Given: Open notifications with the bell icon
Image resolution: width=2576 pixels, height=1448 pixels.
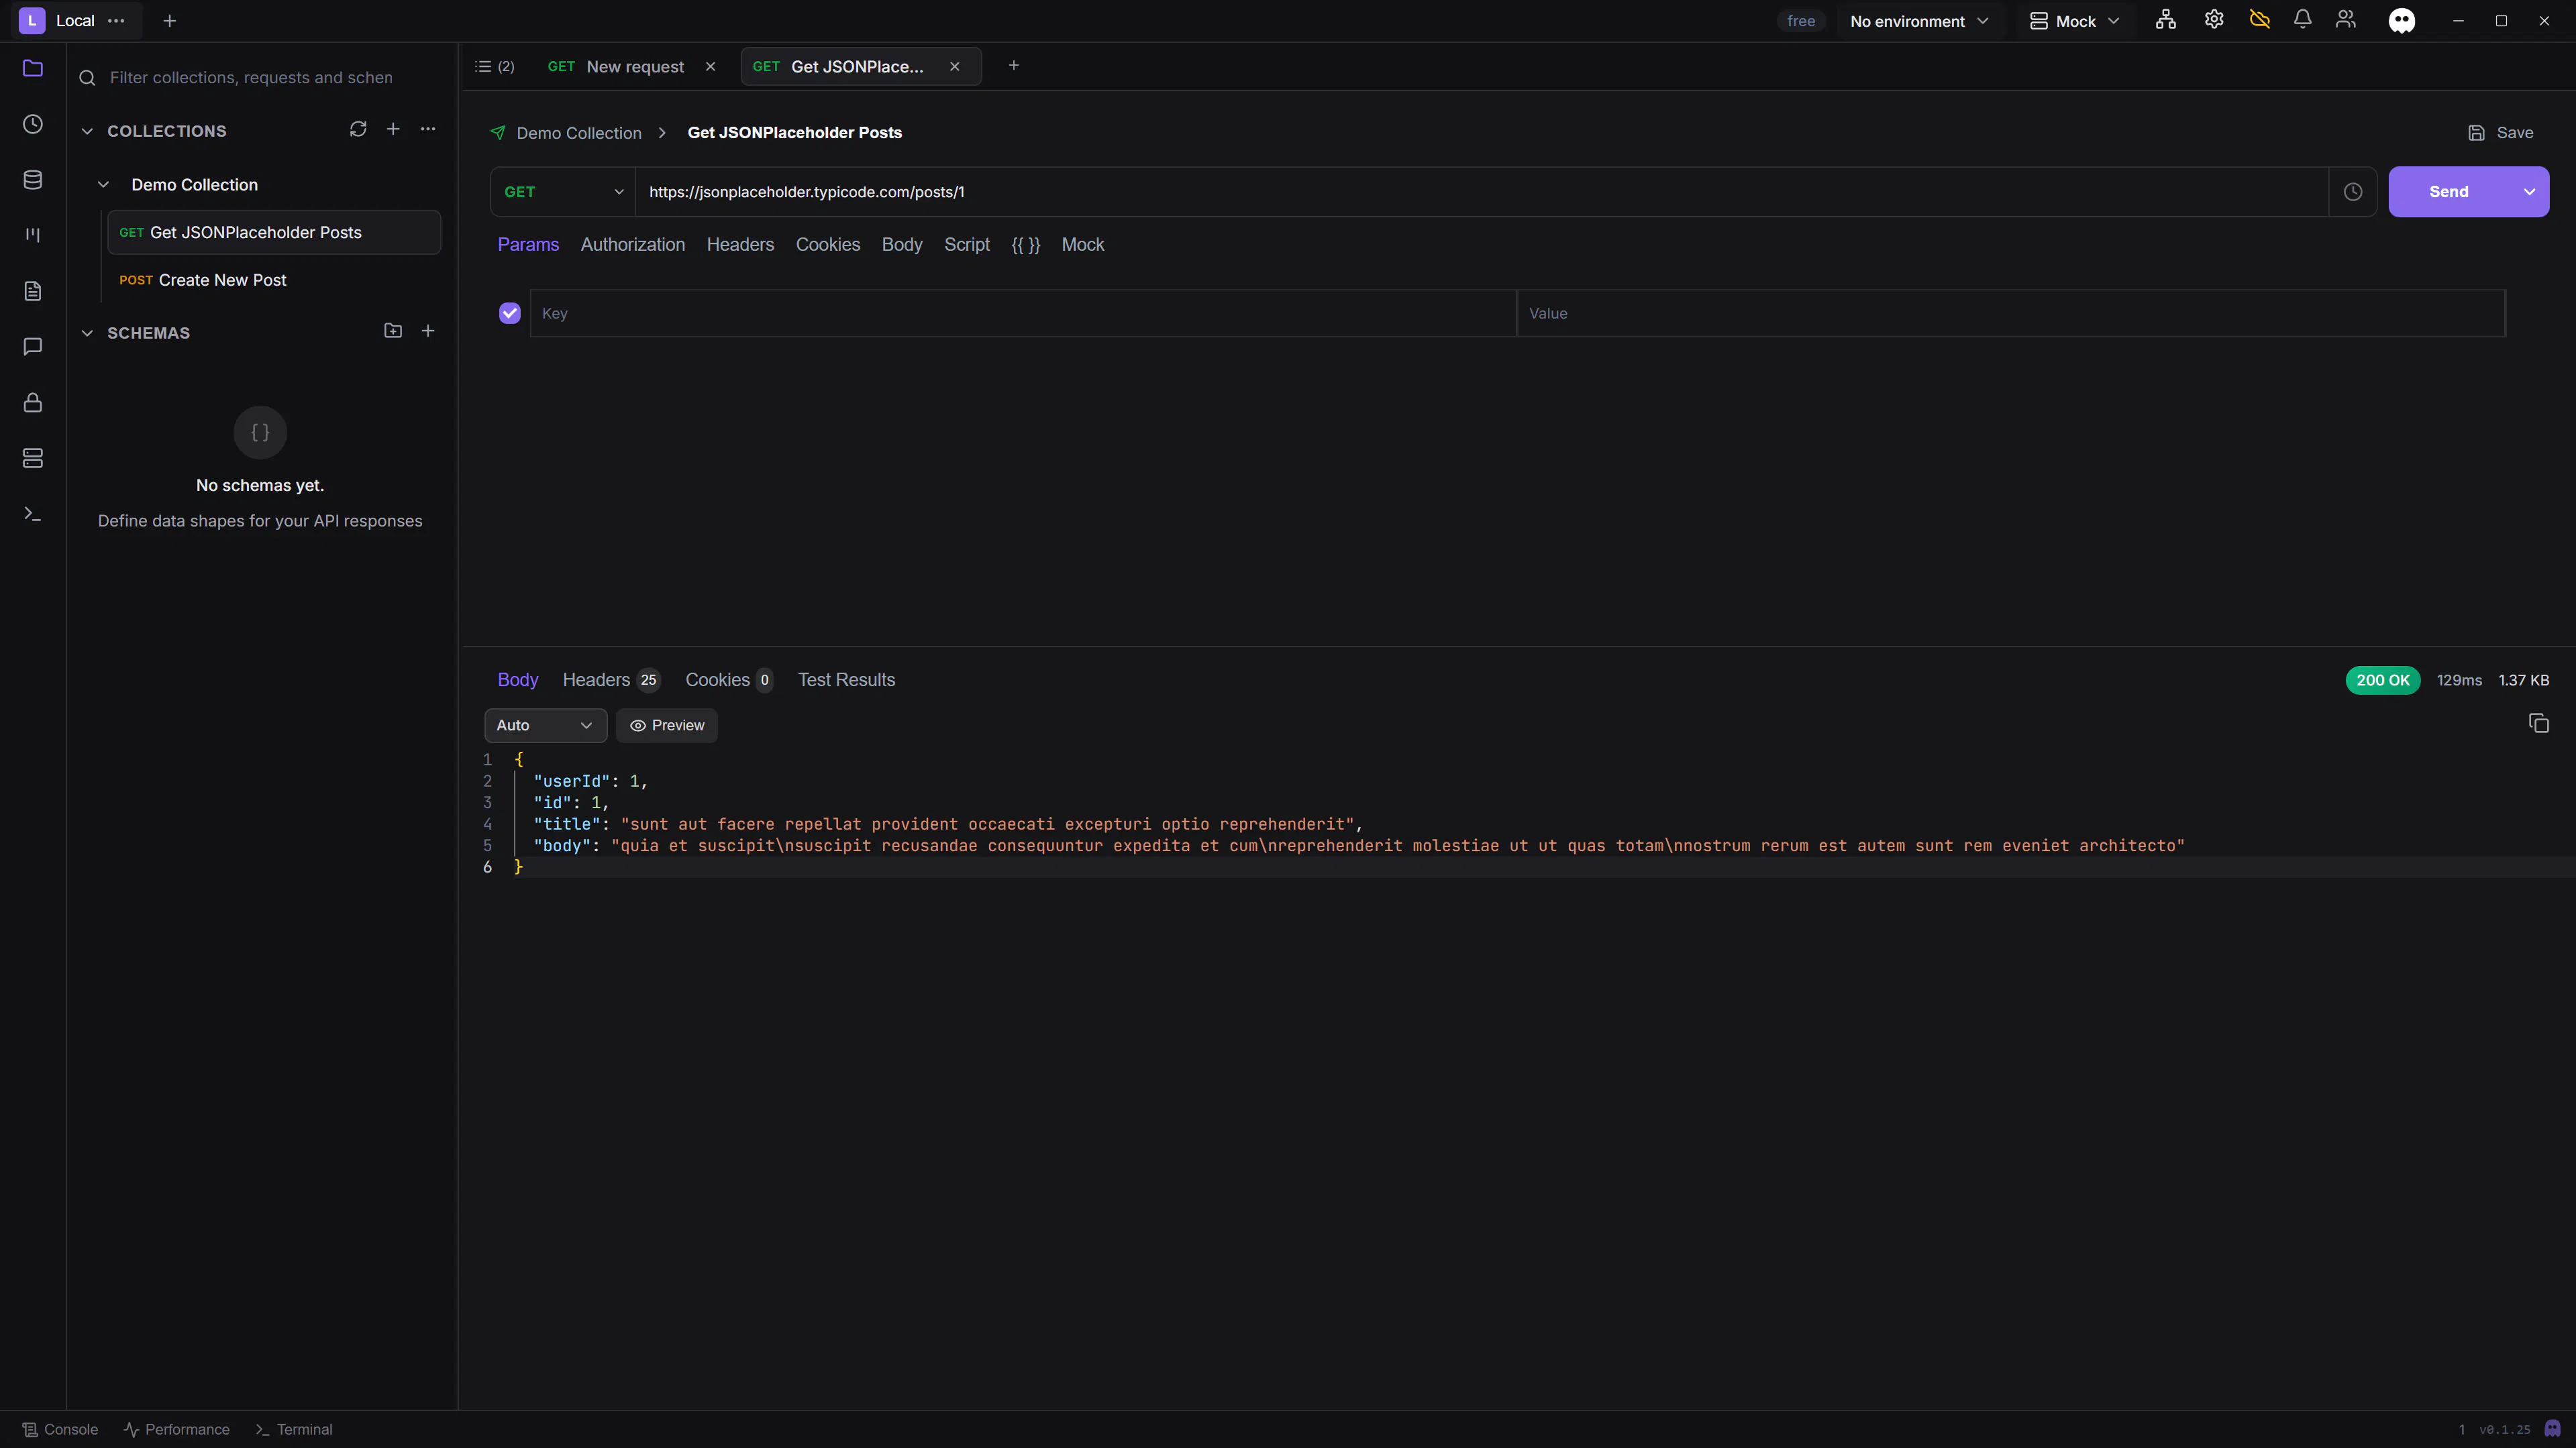Looking at the screenshot, I should (2303, 20).
